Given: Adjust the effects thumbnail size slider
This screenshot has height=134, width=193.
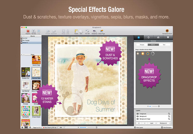Looking at the screenshot, I should click(x=153, y=106).
